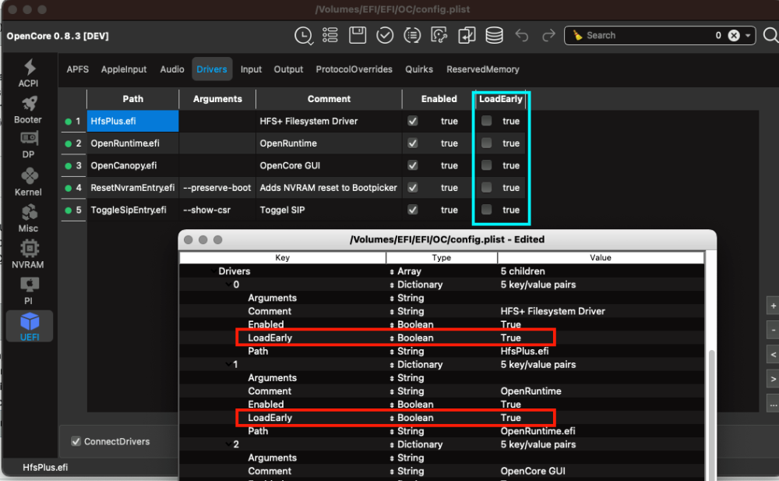Viewport: 779px width, 481px height.
Task: Open the ReservedMemory tab
Action: pos(482,69)
